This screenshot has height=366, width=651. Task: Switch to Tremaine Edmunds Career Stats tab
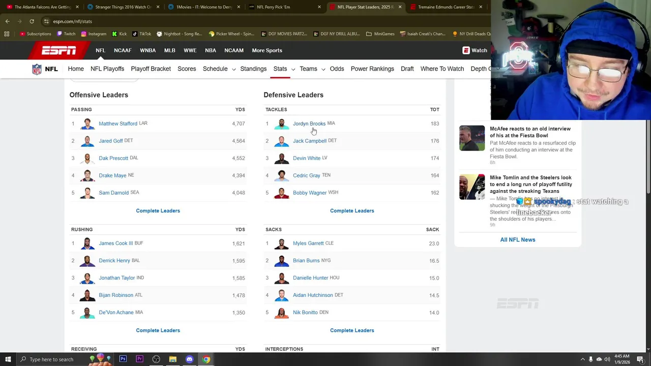point(446,7)
